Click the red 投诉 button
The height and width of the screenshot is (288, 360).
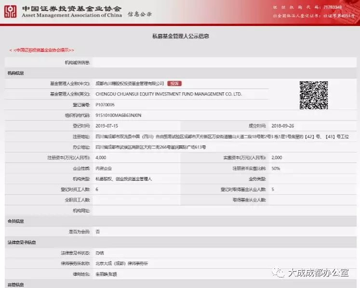click(174, 83)
